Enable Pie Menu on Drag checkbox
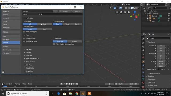Viewport: 171px width, 96px height. (x=24, y=41)
